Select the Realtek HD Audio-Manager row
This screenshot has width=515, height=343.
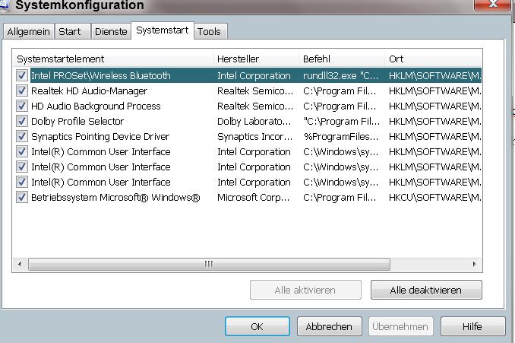coord(248,91)
